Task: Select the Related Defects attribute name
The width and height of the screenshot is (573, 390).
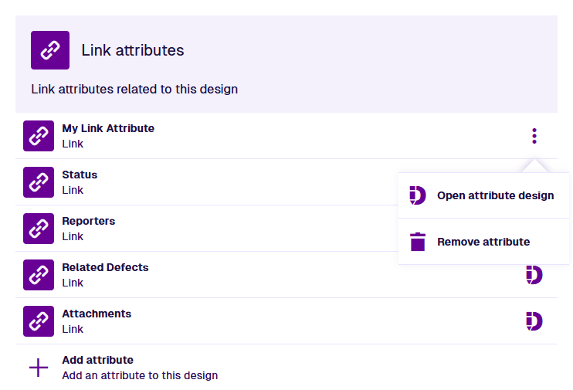Action: (x=105, y=267)
